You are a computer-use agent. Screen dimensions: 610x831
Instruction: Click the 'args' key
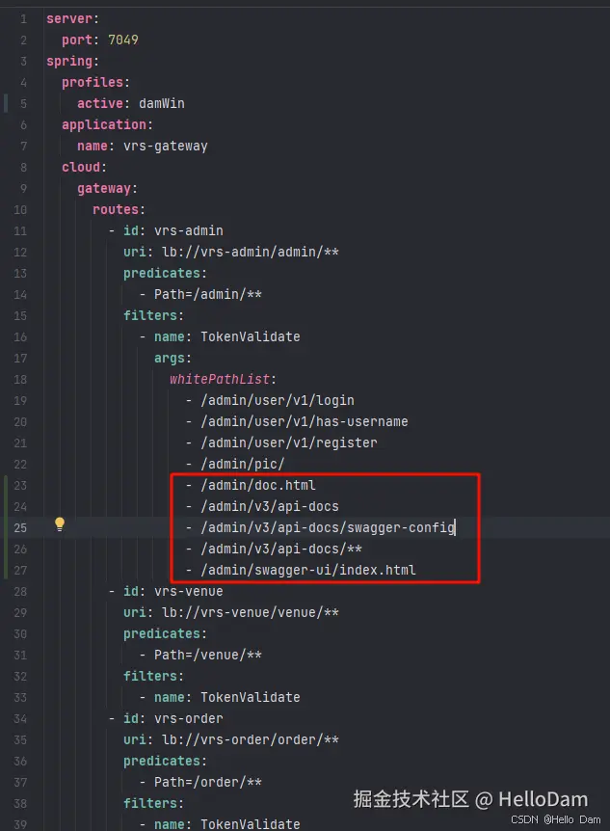pyautogui.click(x=169, y=359)
